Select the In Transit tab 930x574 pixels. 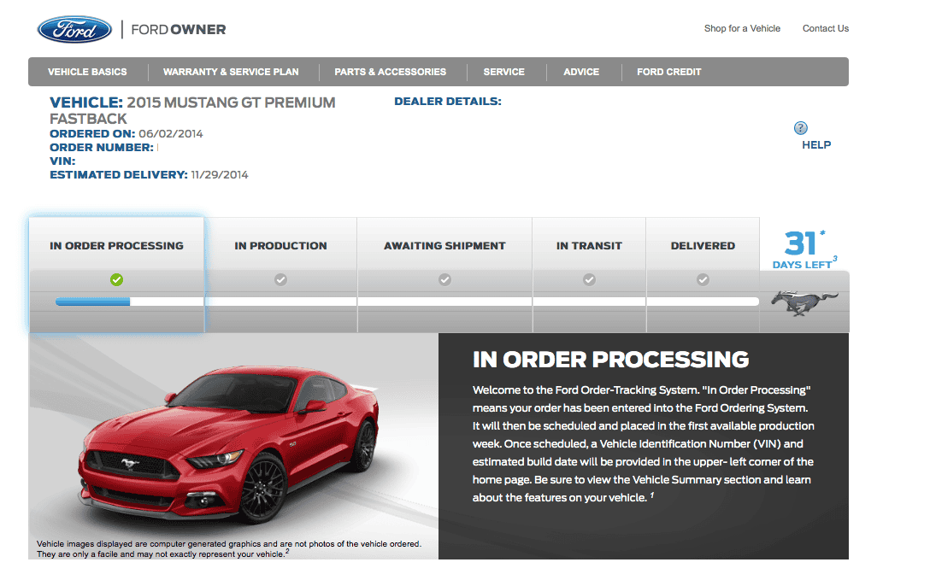tap(589, 274)
